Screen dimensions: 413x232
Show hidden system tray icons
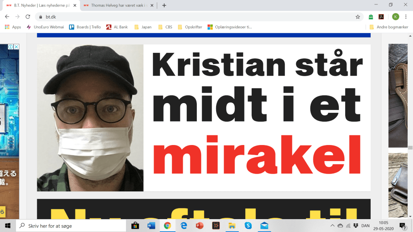click(332, 226)
